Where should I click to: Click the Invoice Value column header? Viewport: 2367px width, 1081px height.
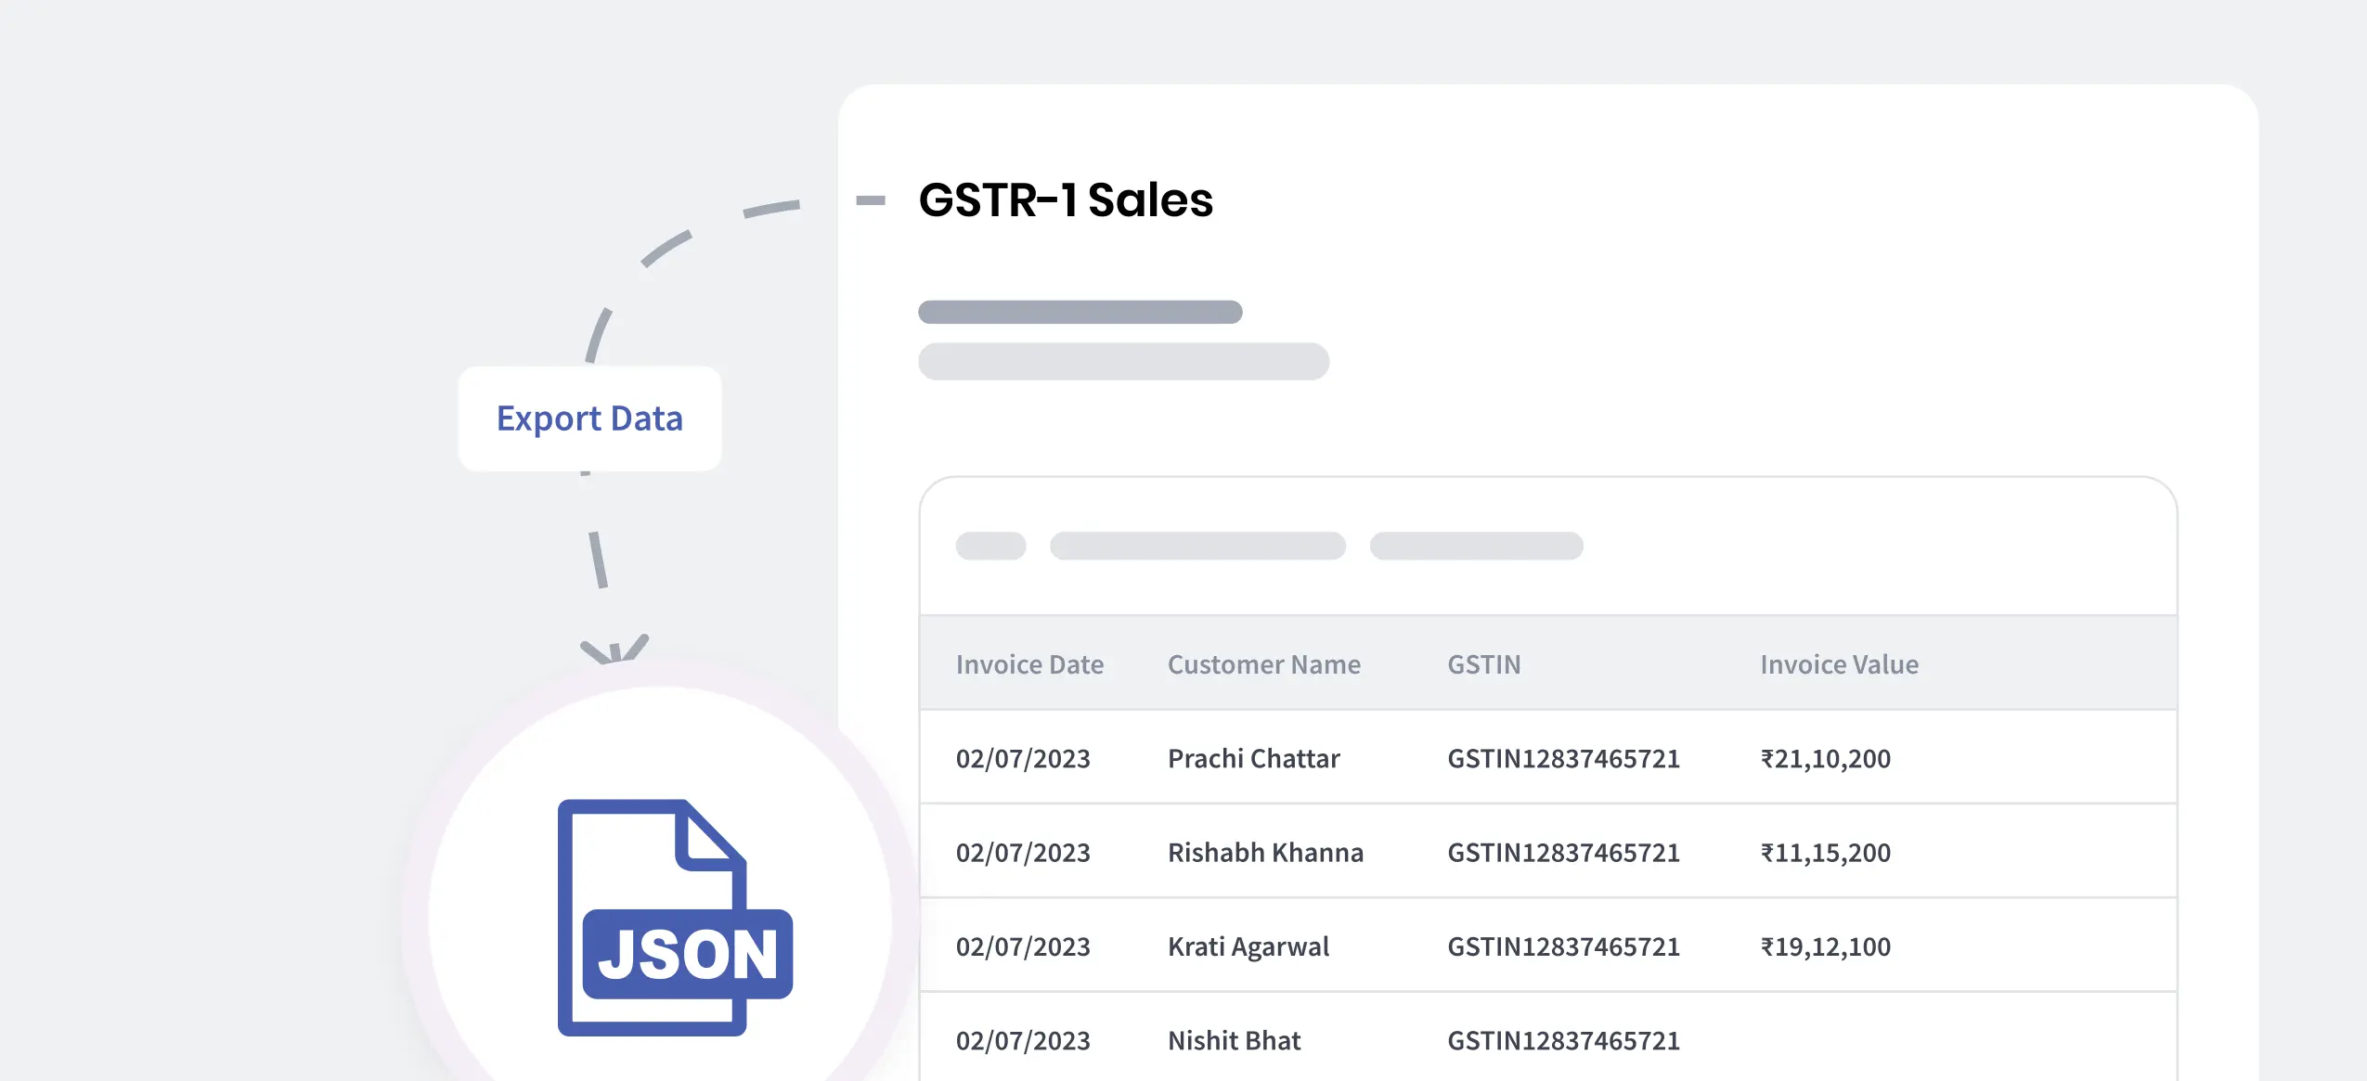[1839, 664]
